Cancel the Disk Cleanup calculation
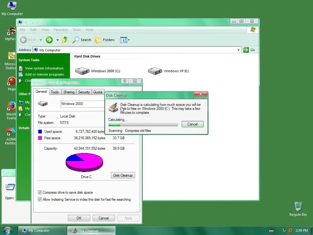 [193, 124]
